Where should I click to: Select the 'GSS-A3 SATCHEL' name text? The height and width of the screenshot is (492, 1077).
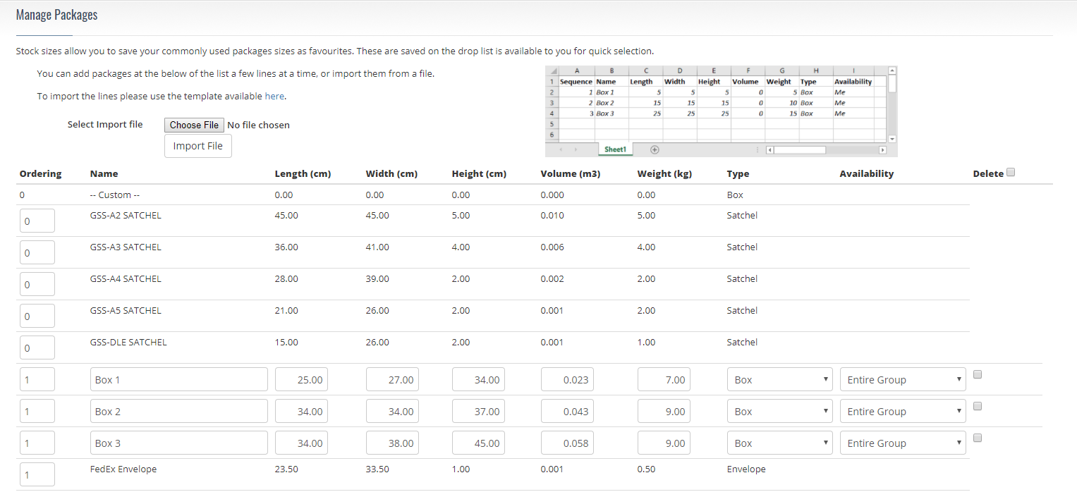[x=126, y=247]
